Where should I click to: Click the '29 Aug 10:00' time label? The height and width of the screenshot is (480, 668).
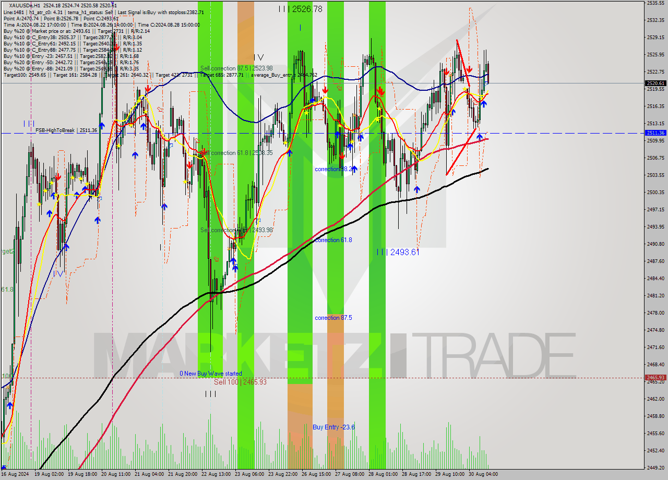click(449, 474)
